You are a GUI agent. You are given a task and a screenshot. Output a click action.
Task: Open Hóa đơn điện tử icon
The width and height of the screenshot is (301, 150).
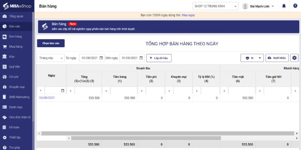5,117
